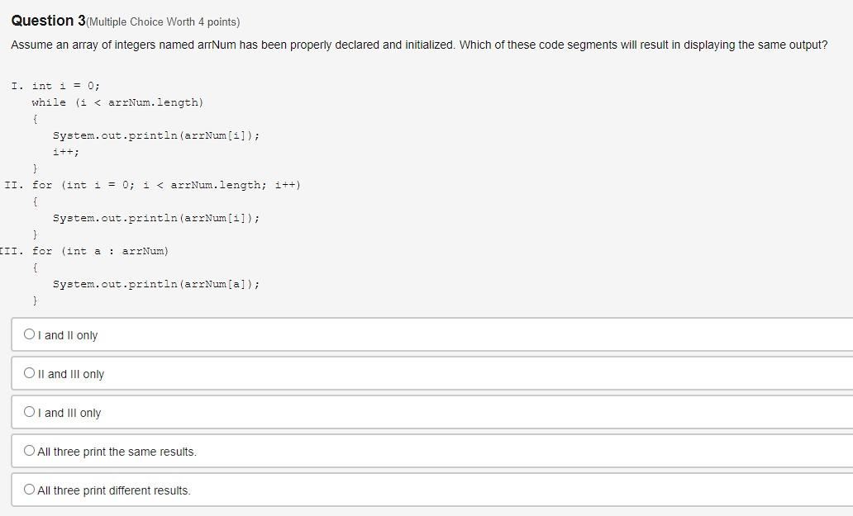Click the System.out.println line in segment I
Screen dimensions: 853x516
(156, 135)
